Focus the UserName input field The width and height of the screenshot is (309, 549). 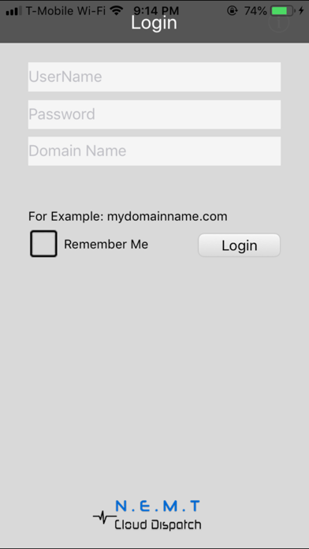tap(154, 77)
